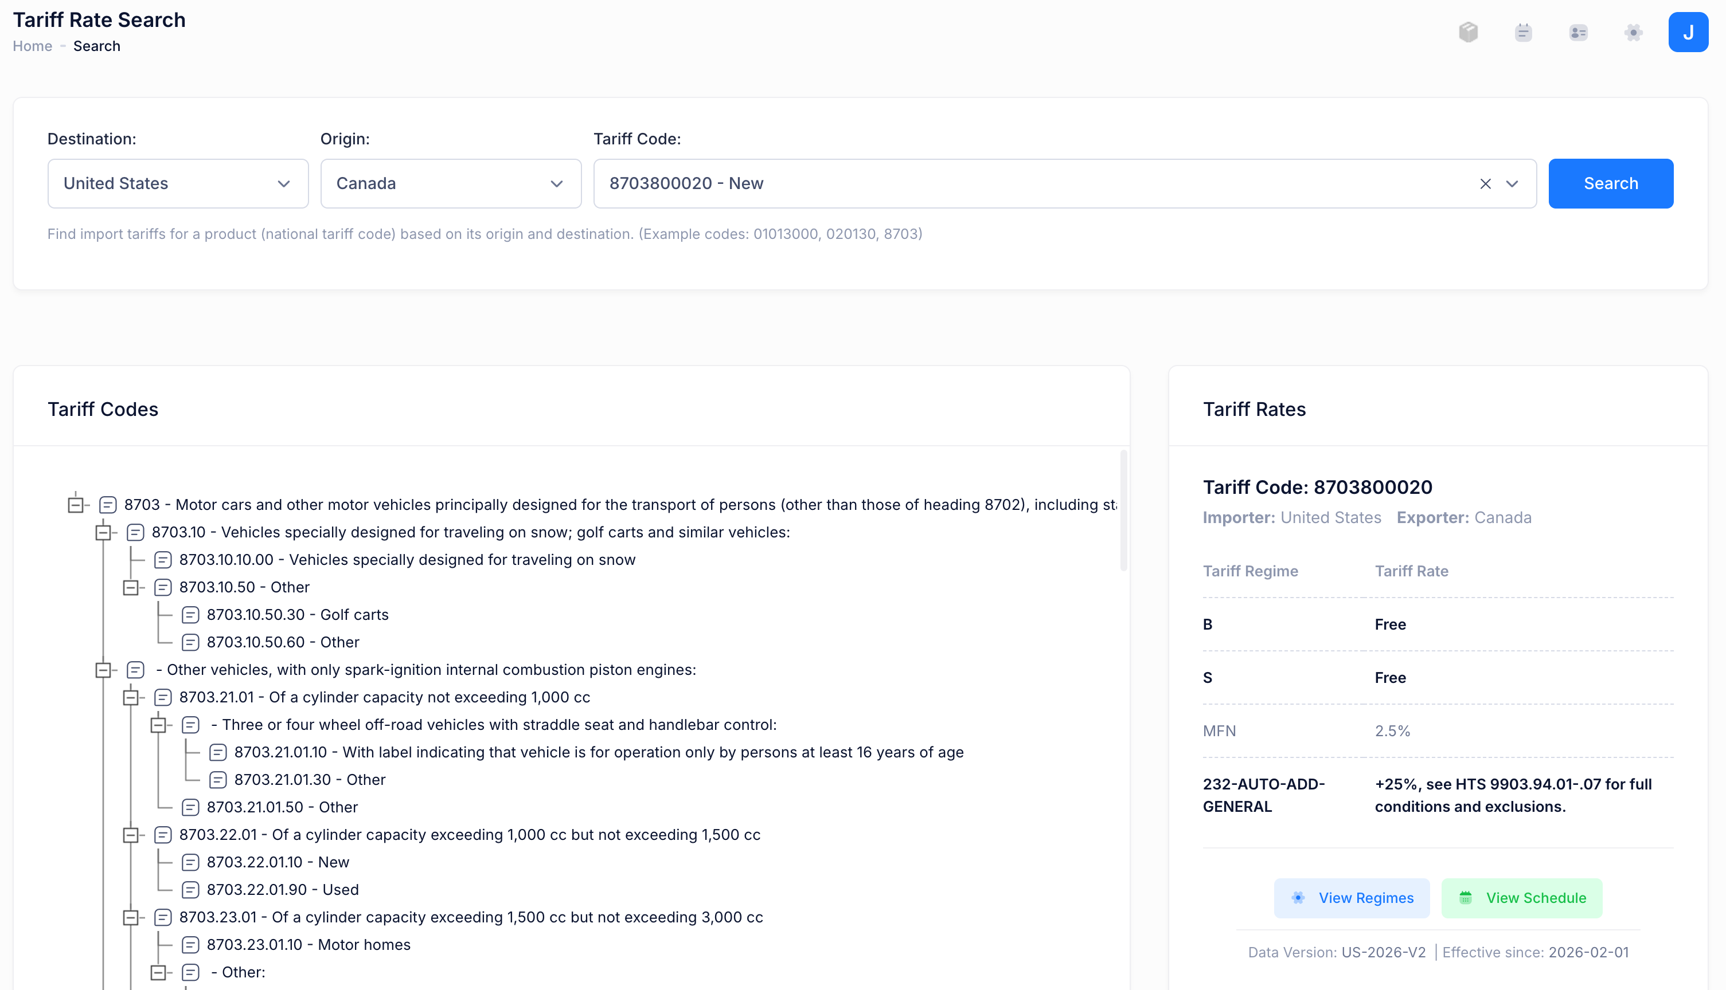Click the View Regimes button
The image size is (1726, 990).
pos(1351,898)
